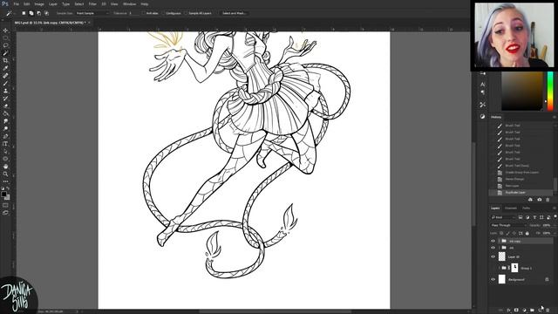The image size is (558, 314).
Task: Select the Eraser tool
Action: tap(5, 106)
